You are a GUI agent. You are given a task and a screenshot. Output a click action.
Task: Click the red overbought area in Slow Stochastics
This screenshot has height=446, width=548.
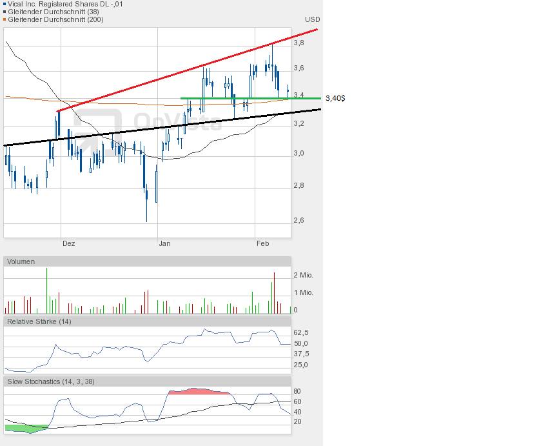coord(197,391)
